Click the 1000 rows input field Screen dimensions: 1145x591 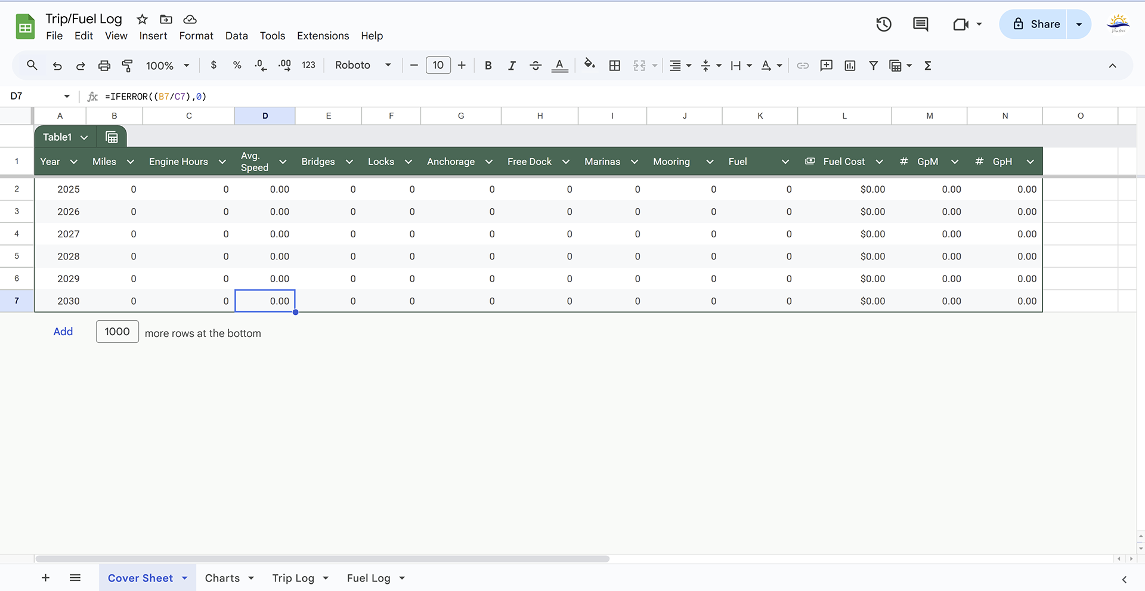click(117, 332)
